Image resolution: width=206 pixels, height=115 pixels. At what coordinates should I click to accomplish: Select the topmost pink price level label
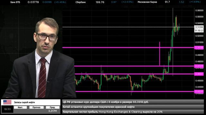click(199, 48)
